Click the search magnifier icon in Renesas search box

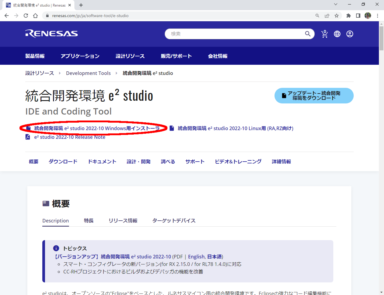pos(308,34)
